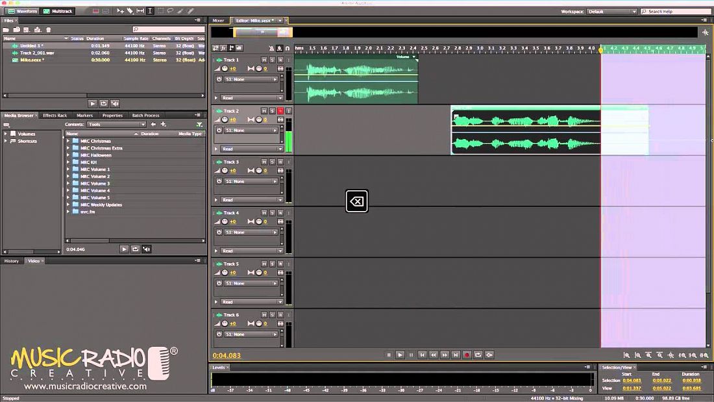Image resolution: width=714 pixels, height=402 pixels.
Task: Select the Move tool in top toolbar
Action: (120, 11)
